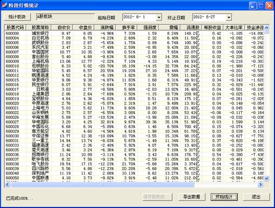Viewport: 275px width, 208px height.
Task: Open the 起始日期 date dropdown arrow
Action: coord(159,17)
